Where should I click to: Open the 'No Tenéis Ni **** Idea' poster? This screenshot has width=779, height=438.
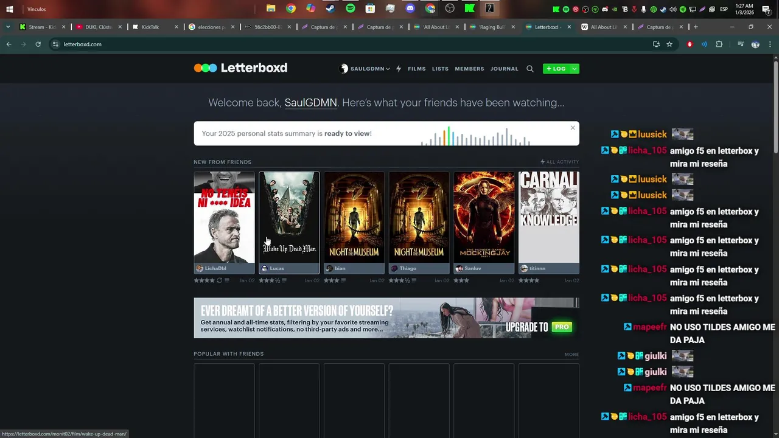[x=224, y=217]
